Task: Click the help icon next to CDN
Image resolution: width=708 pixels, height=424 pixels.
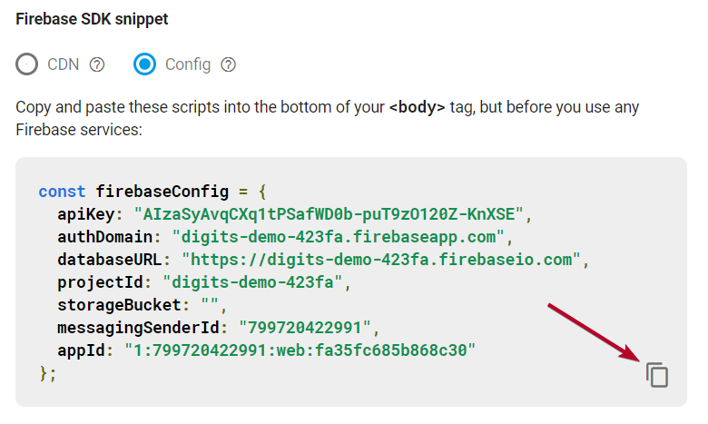Action: click(x=98, y=64)
